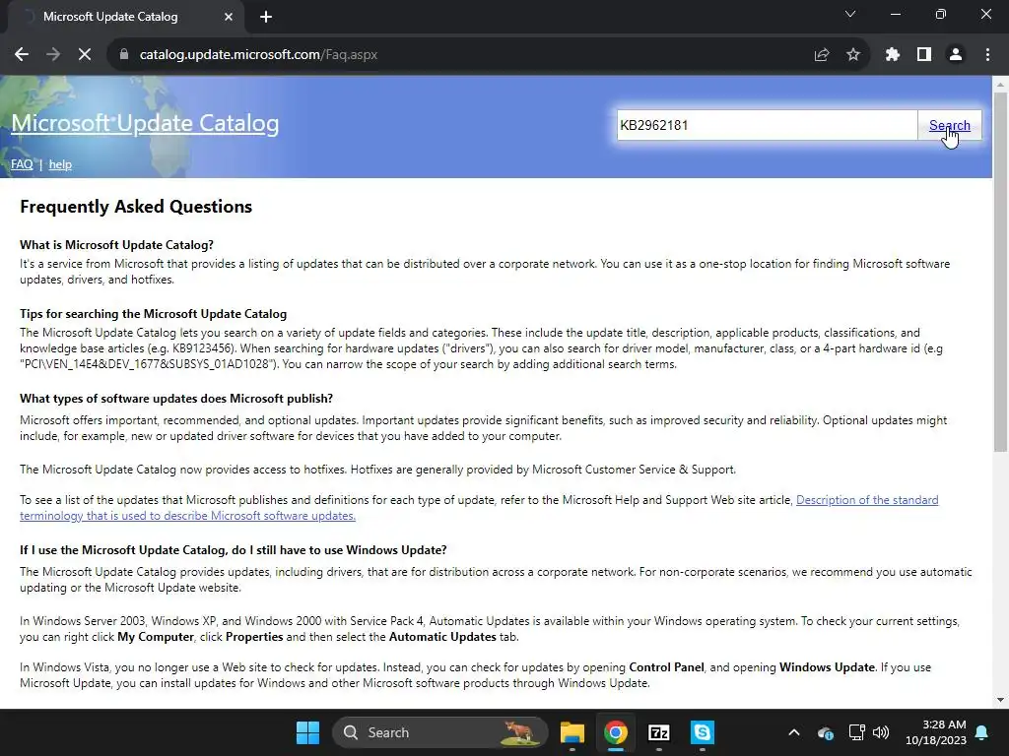Open Skype from the taskbar

click(x=702, y=732)
